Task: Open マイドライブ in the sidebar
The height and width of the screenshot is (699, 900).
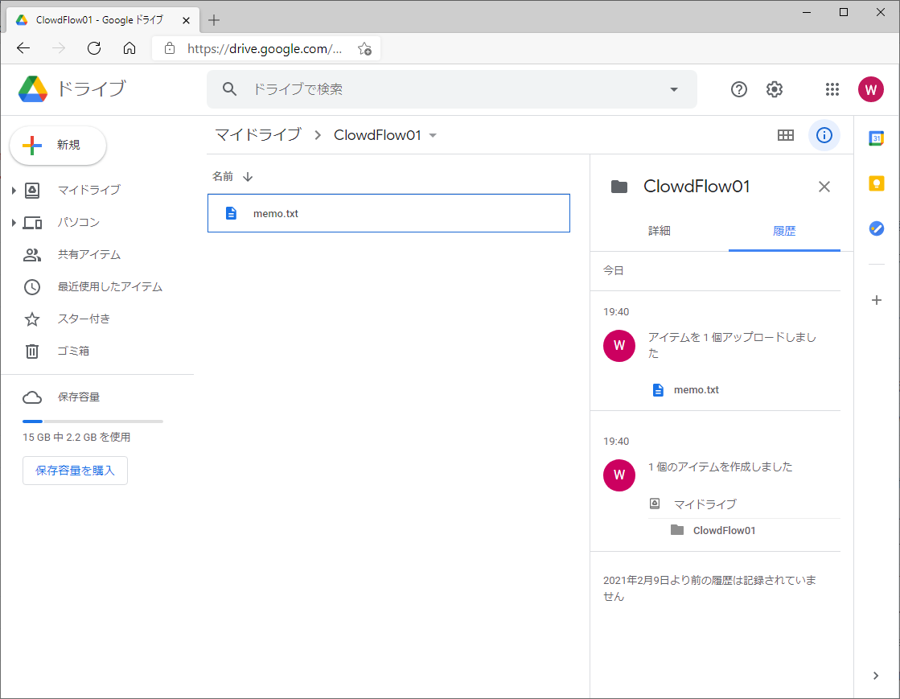Action: (89, 190)
